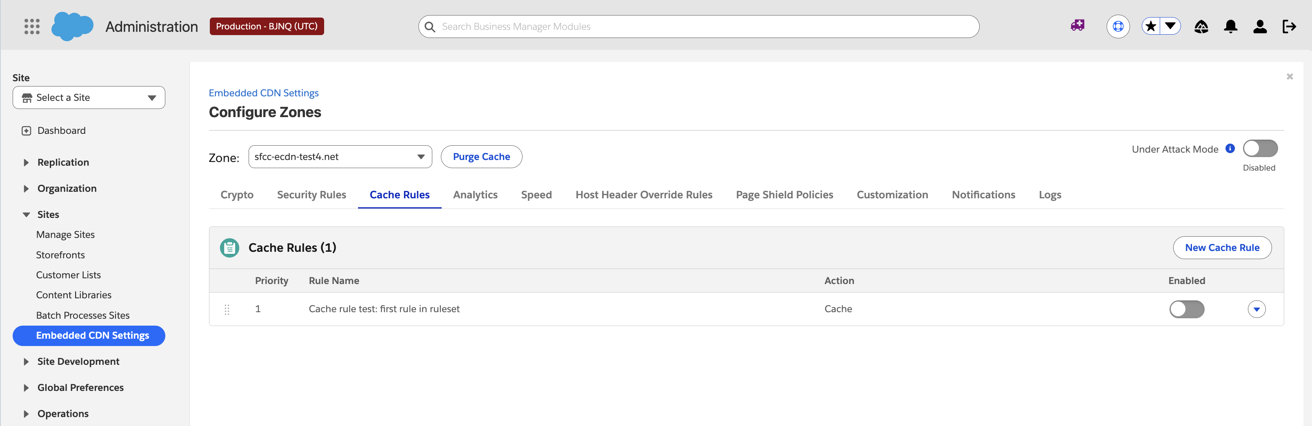The height and width of the screenshot is (426, 1312).
Task: Click the Enabled column header
Action: pos(1186,281)
